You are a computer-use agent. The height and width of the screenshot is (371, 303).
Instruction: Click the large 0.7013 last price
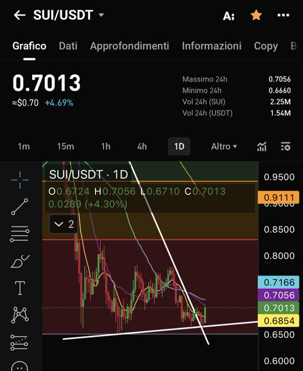click(46, 83)
